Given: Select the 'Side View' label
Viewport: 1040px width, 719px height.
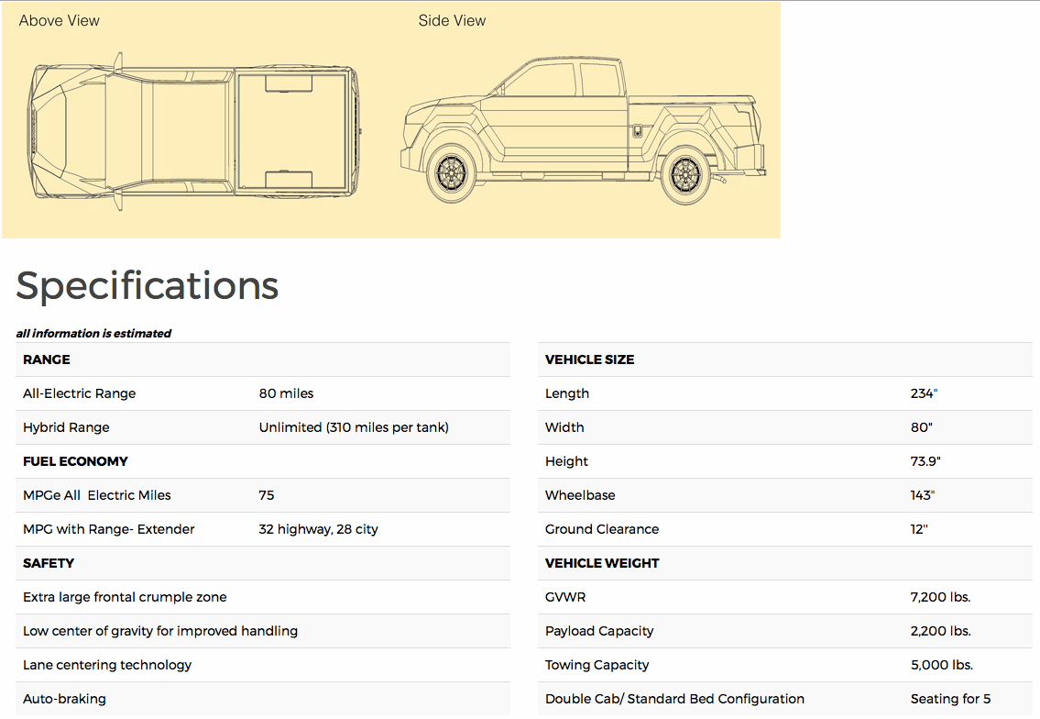Looking at the screenshot, I should 452,20.
